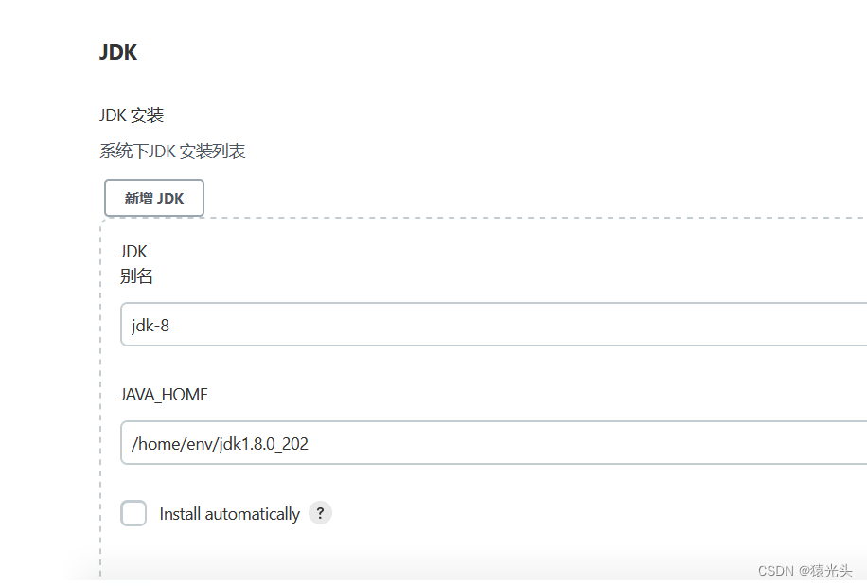
Task: Click the Install automatically label text
Action: (x=231, y=513)
